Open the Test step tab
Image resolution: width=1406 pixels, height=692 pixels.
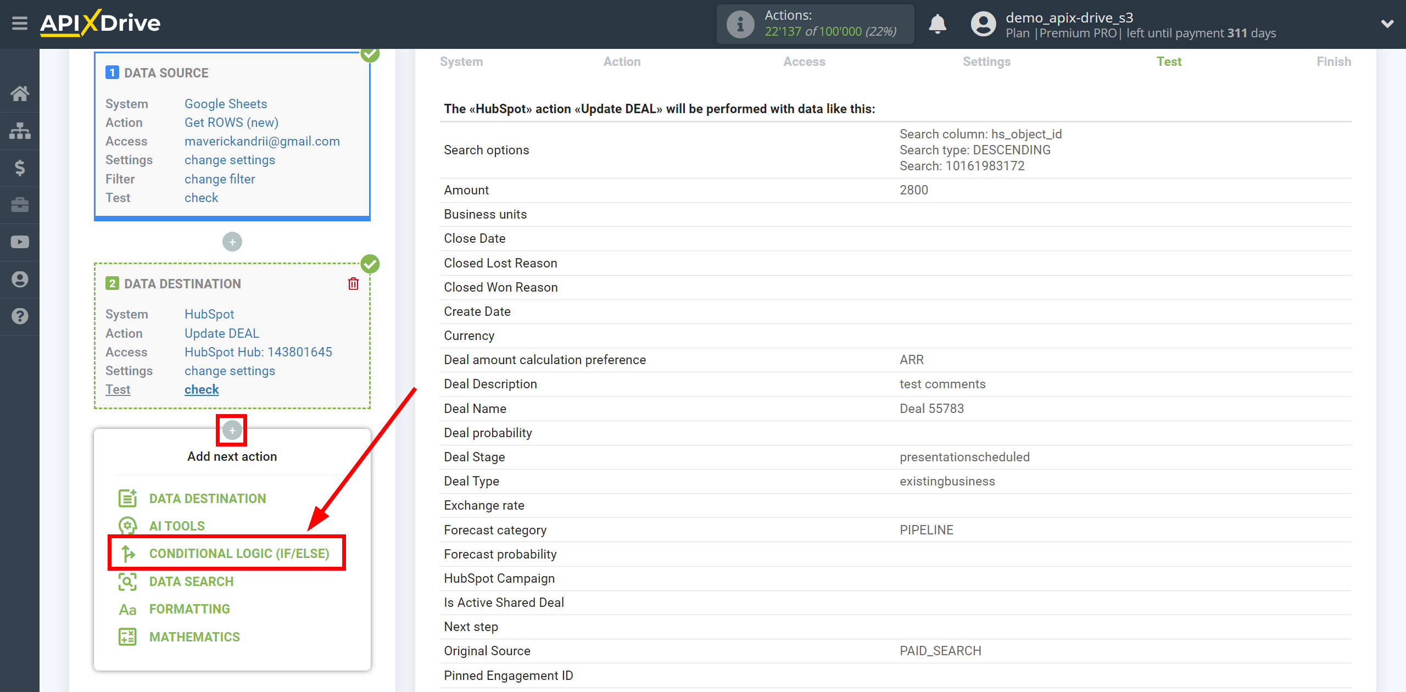click(x=1169, y=62)
